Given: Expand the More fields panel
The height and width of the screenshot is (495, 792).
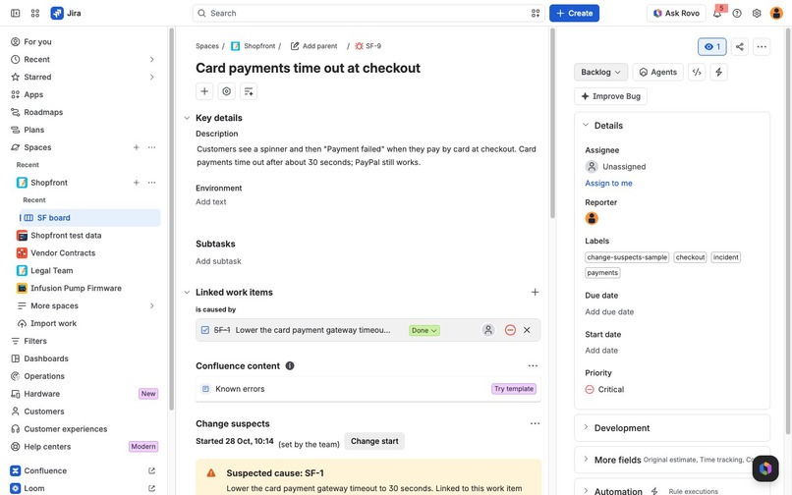Looking at the screenshot, I should pos(586,459).
